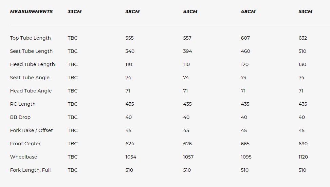Choose the 48CM size column header

pyautogui.click(x=248, y=12)
